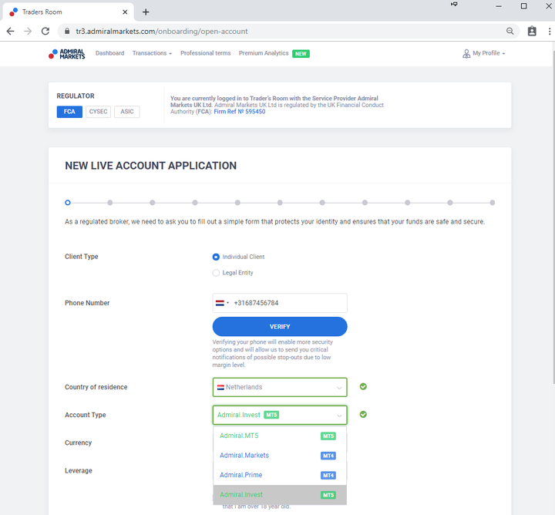The height and width of the screenshot is (515, 555).
Task: Switch regulator to ASIC
Action: click(x=127, y=112)
